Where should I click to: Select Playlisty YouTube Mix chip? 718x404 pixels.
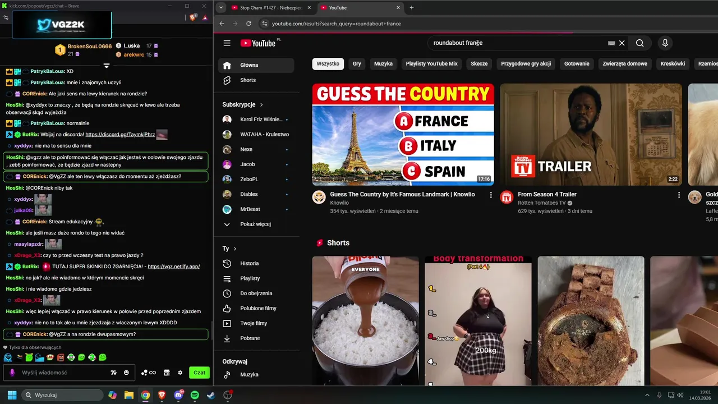click(431, 64)
